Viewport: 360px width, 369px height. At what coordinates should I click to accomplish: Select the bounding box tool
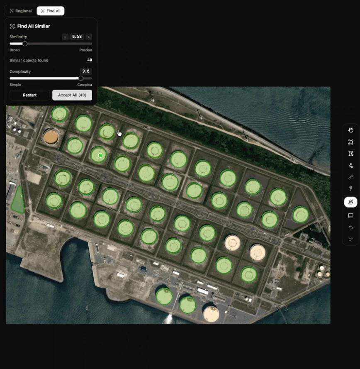click(350, 142)
